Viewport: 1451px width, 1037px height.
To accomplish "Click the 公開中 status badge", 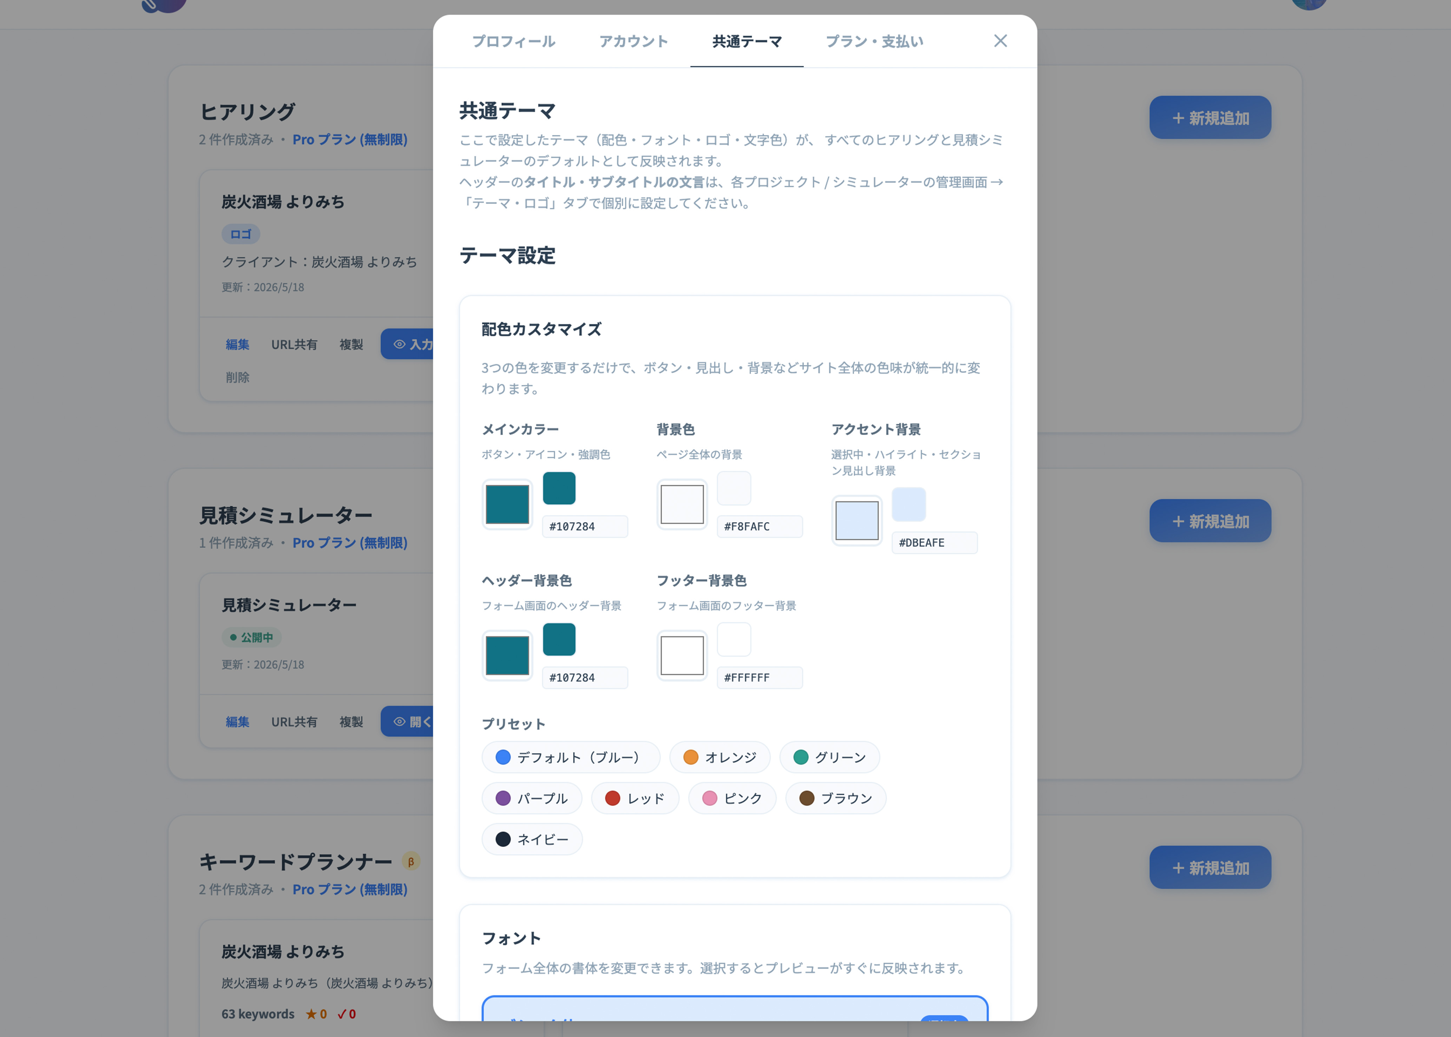I will click(x=251, y=637).
